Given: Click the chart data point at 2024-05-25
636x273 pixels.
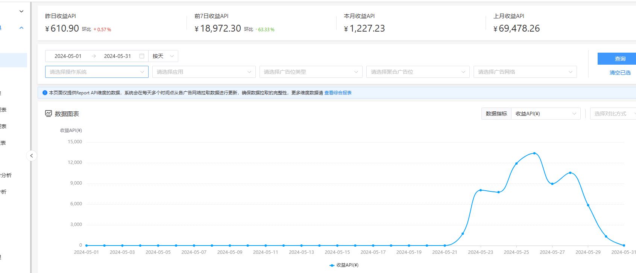Looking at the screenshot, I should click(x=516, y=163).
